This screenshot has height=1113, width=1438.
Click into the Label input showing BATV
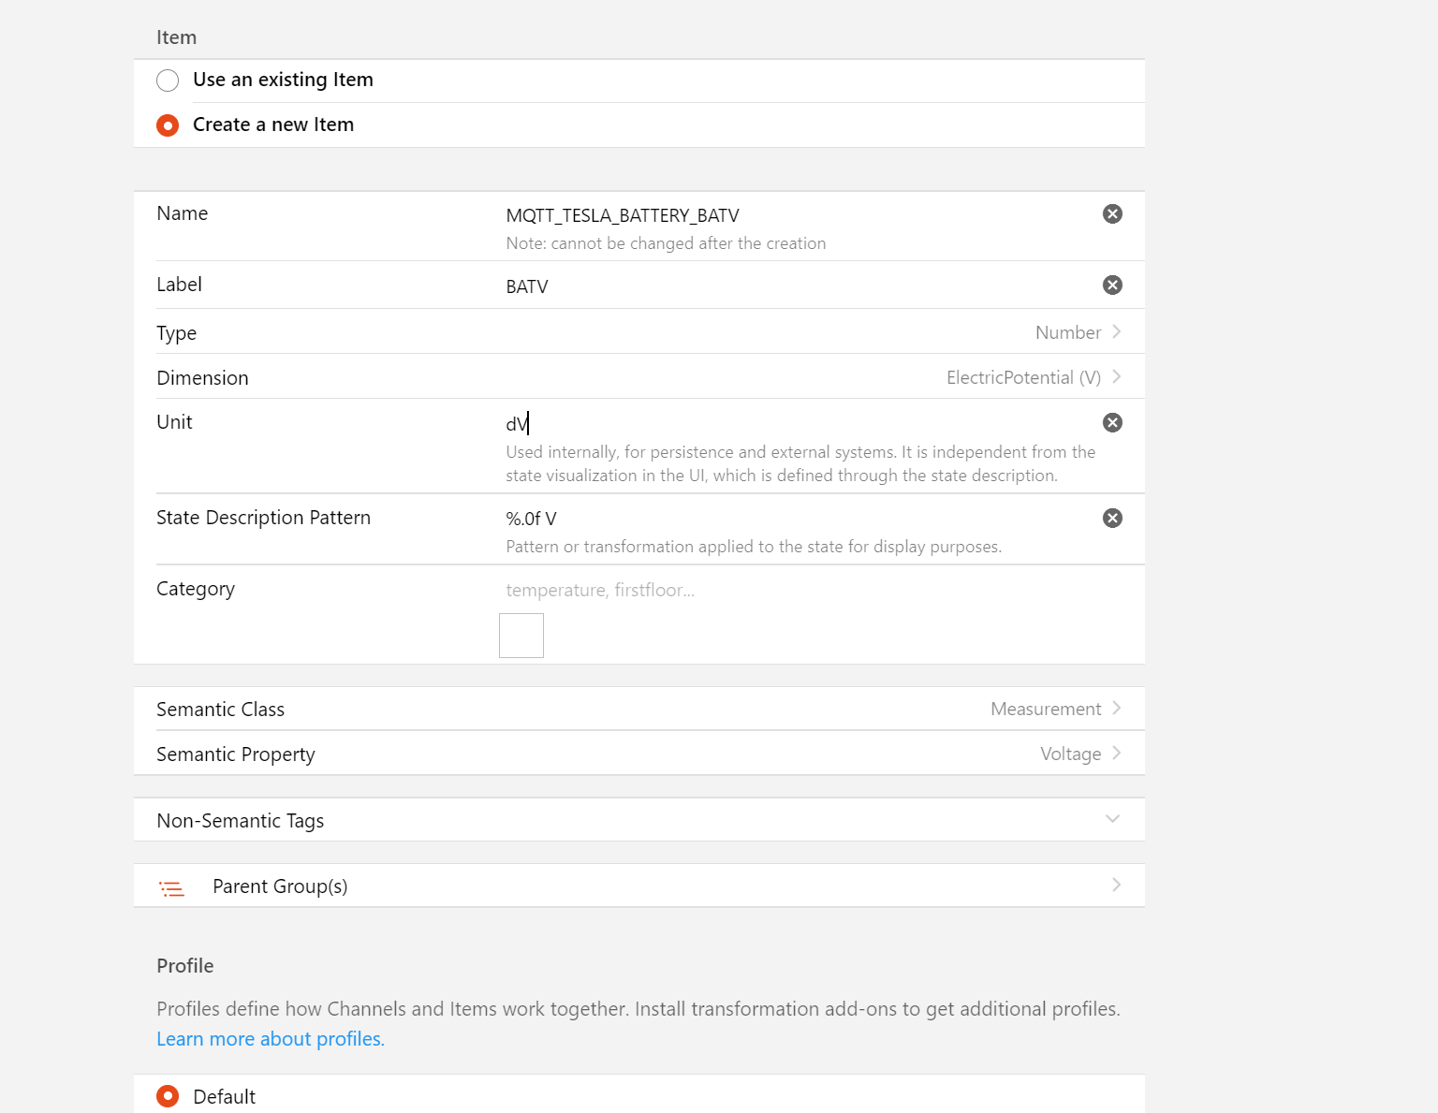(796, 286)
